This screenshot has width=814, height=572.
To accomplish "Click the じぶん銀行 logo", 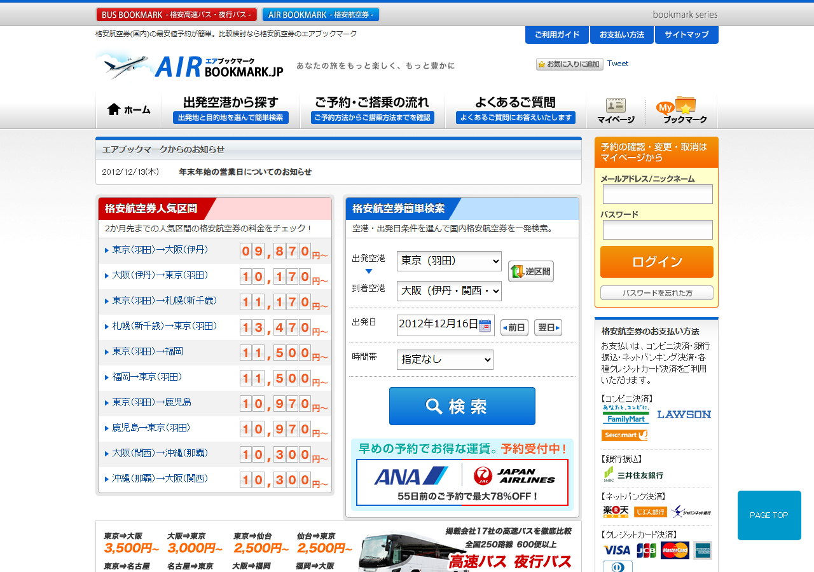I will (651, 512).
